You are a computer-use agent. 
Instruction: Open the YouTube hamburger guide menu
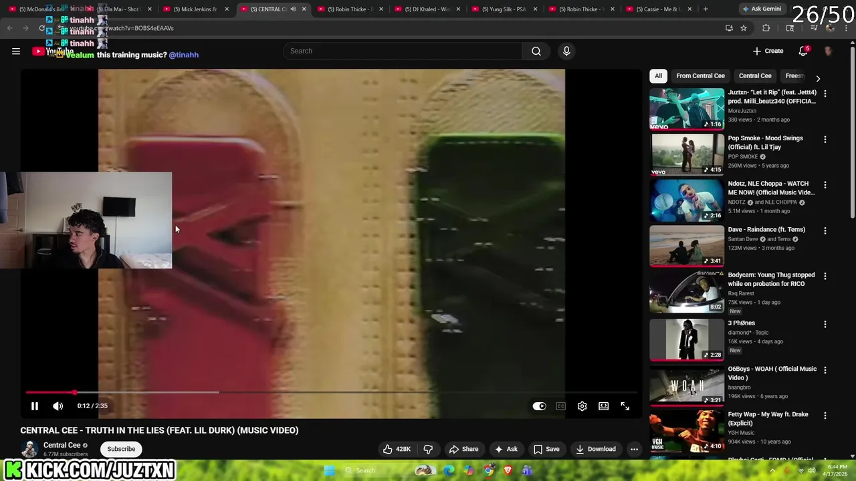16,51
